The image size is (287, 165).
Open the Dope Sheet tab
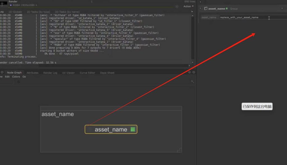(107, 73)
